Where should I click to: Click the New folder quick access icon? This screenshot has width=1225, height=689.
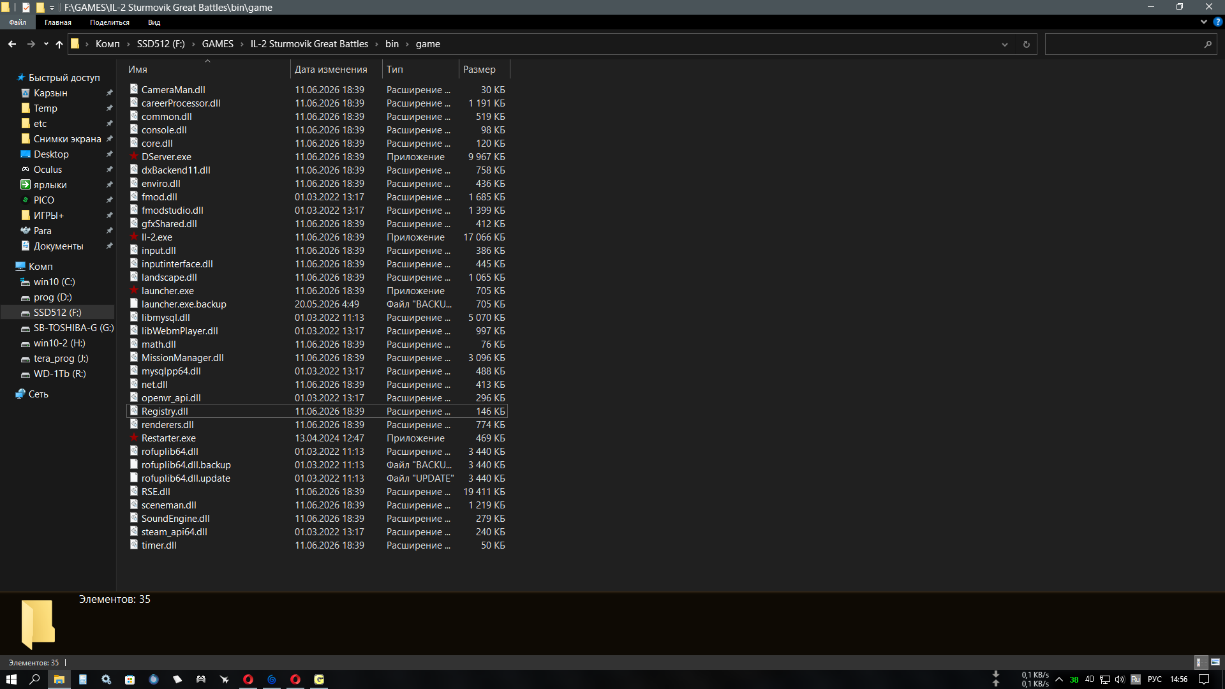(x=40, y=8)
